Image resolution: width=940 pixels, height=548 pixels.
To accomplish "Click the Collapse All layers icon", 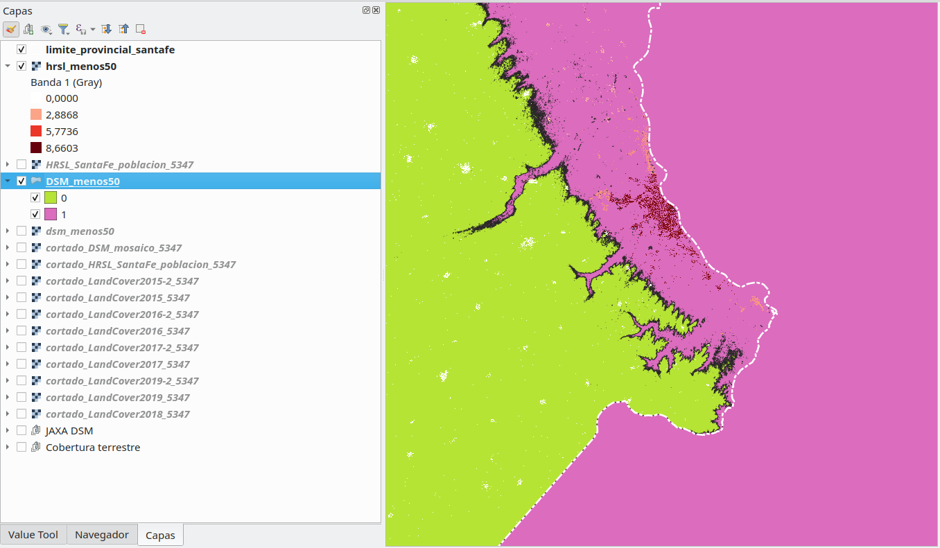I will pyautogui.click(x=123, y=29).
